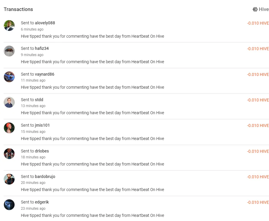The image size is (269, 221).
Task: Click the jmis101 username link
Action: pos(42,125)
